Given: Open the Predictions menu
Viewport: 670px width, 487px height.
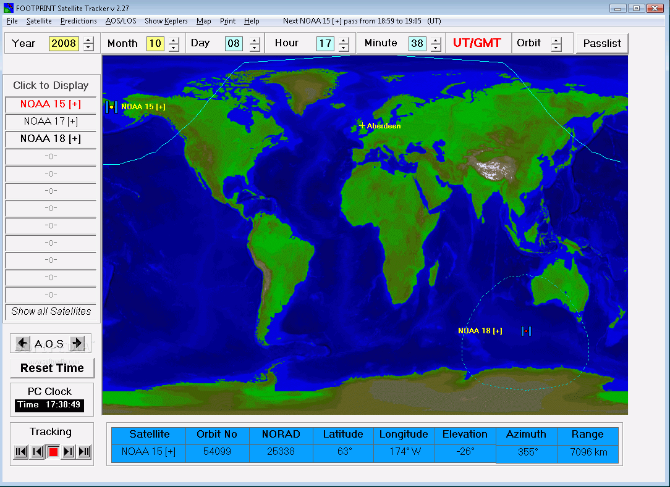Looking at the screenshot, I should [x=78, y=21].
